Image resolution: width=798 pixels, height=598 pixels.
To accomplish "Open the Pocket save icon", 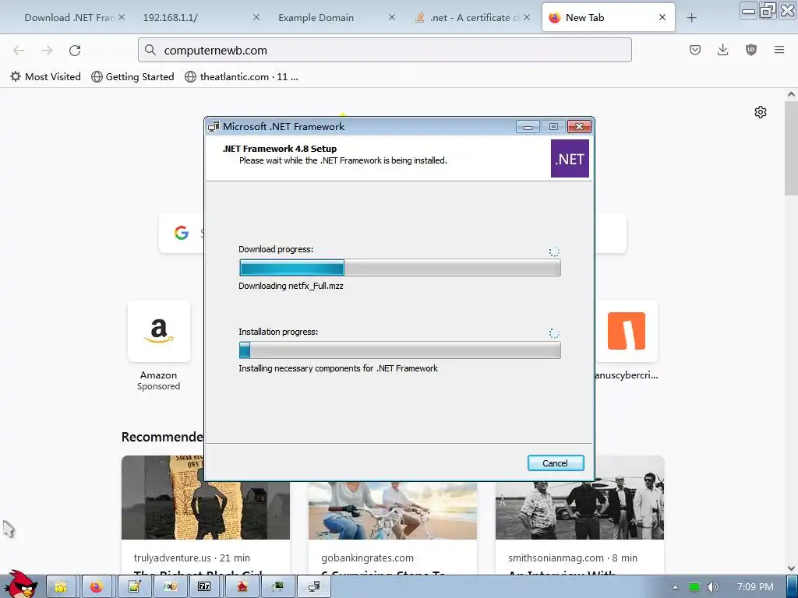I will pos(694,50).
